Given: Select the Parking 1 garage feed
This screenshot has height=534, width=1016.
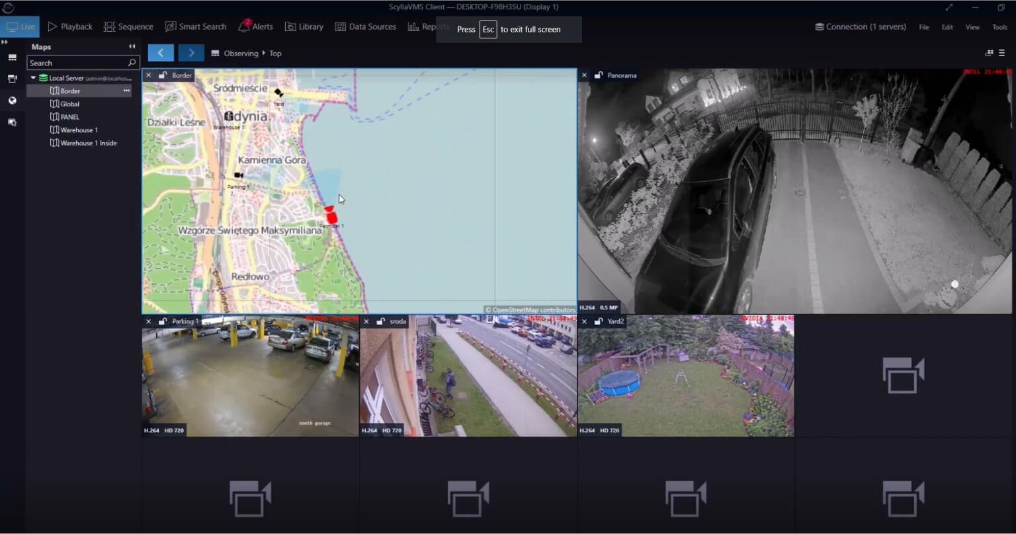Looking at the screenshot, I should (250, 377).
